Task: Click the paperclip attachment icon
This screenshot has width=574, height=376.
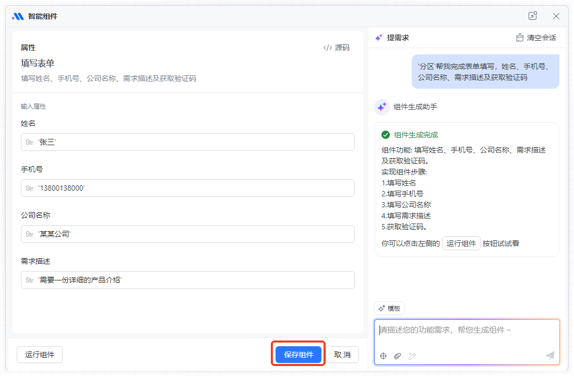Action: click(x=397, y=356)
